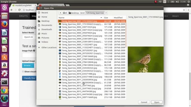Click the DIGITS brand link
This screenshot has height=107, width=191.
pyautogui.click(x=23, y=16)
